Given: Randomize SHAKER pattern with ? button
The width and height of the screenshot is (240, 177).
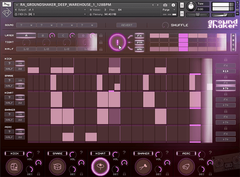Looking at the screenshot, I should (9, 114).
